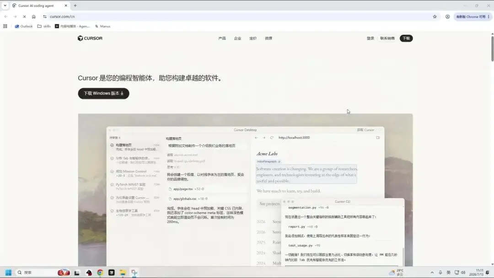Image resolution: width=494 pixels, height=278 pixels.
Task: Go back to the previous page
Action: click(x=6, y=16)
